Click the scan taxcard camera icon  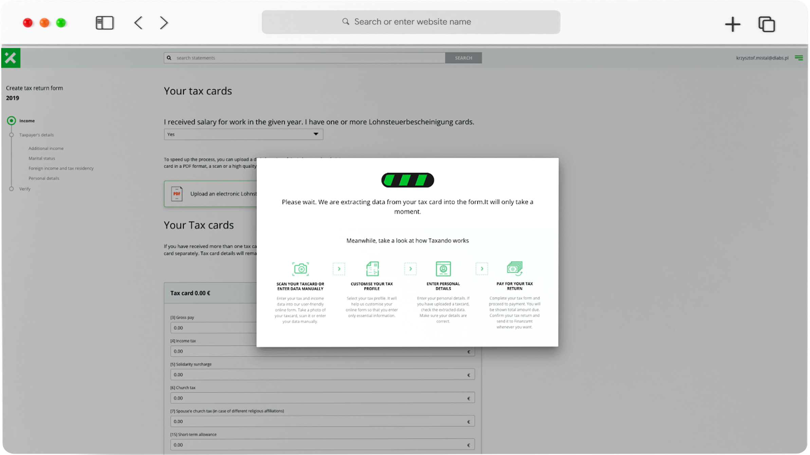[x=300, y=269]
